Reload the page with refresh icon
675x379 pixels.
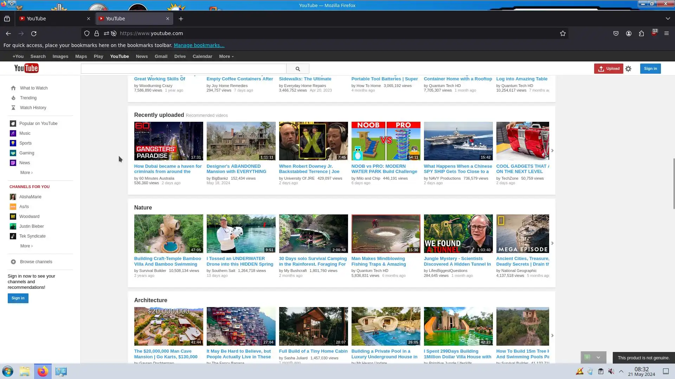point(34,33)
